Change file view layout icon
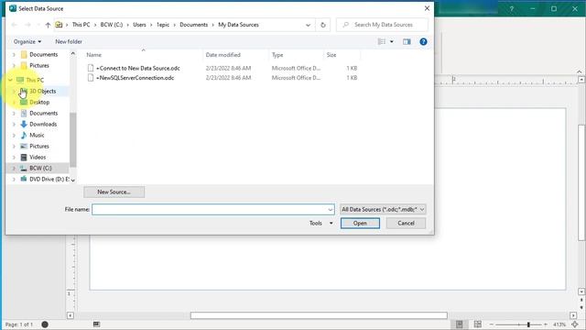 (x=382, y=41)
